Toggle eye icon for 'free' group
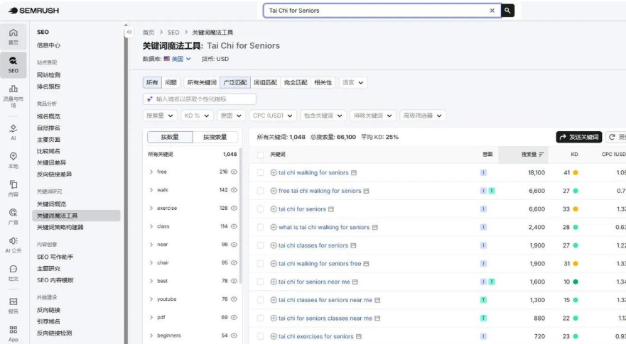 click(x=234, y=172)
